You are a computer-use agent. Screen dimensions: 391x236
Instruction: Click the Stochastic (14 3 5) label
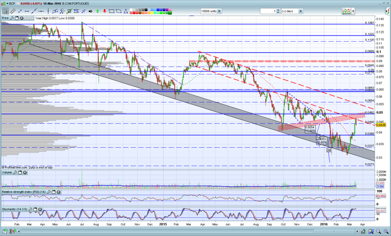[x=15, y=209]
